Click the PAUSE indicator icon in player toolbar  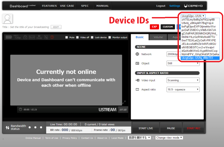39,37
